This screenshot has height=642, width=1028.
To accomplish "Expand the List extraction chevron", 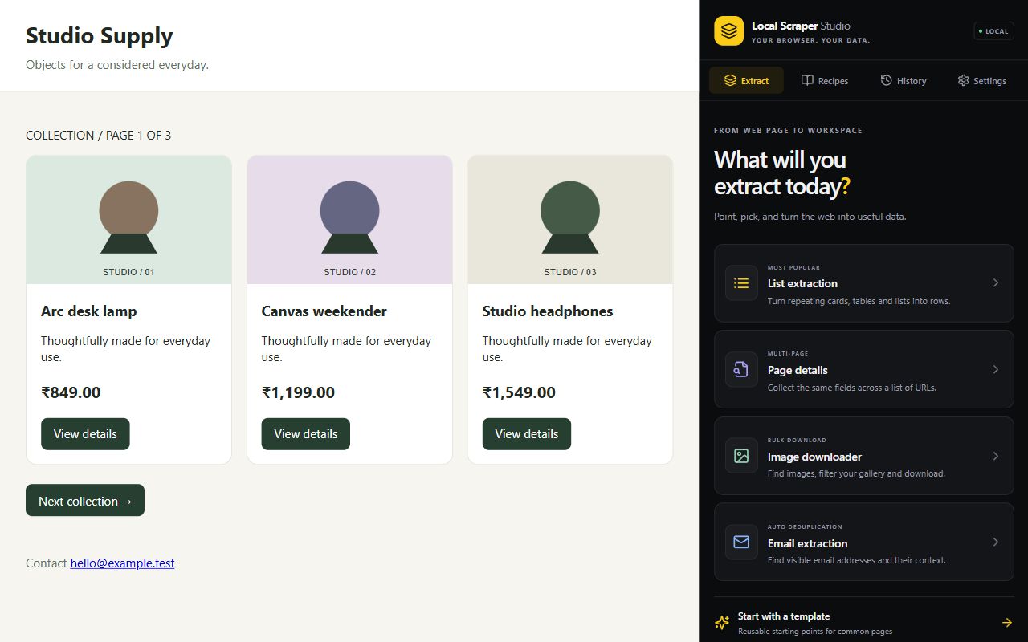I will tap(996, 283).
